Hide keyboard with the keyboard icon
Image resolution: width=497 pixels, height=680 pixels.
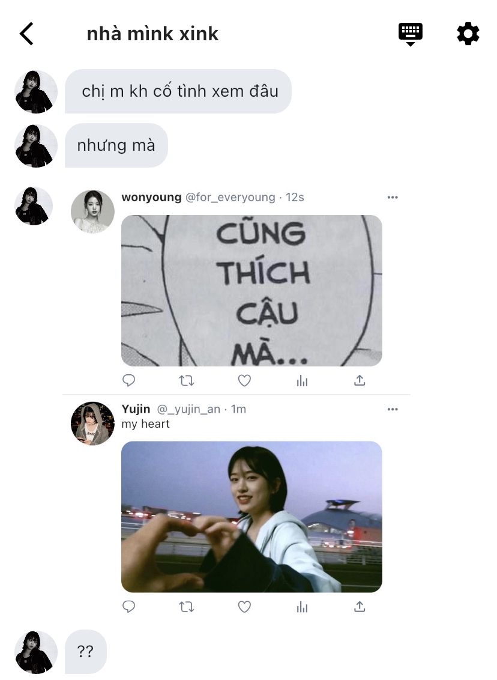(x=411, y=34)
